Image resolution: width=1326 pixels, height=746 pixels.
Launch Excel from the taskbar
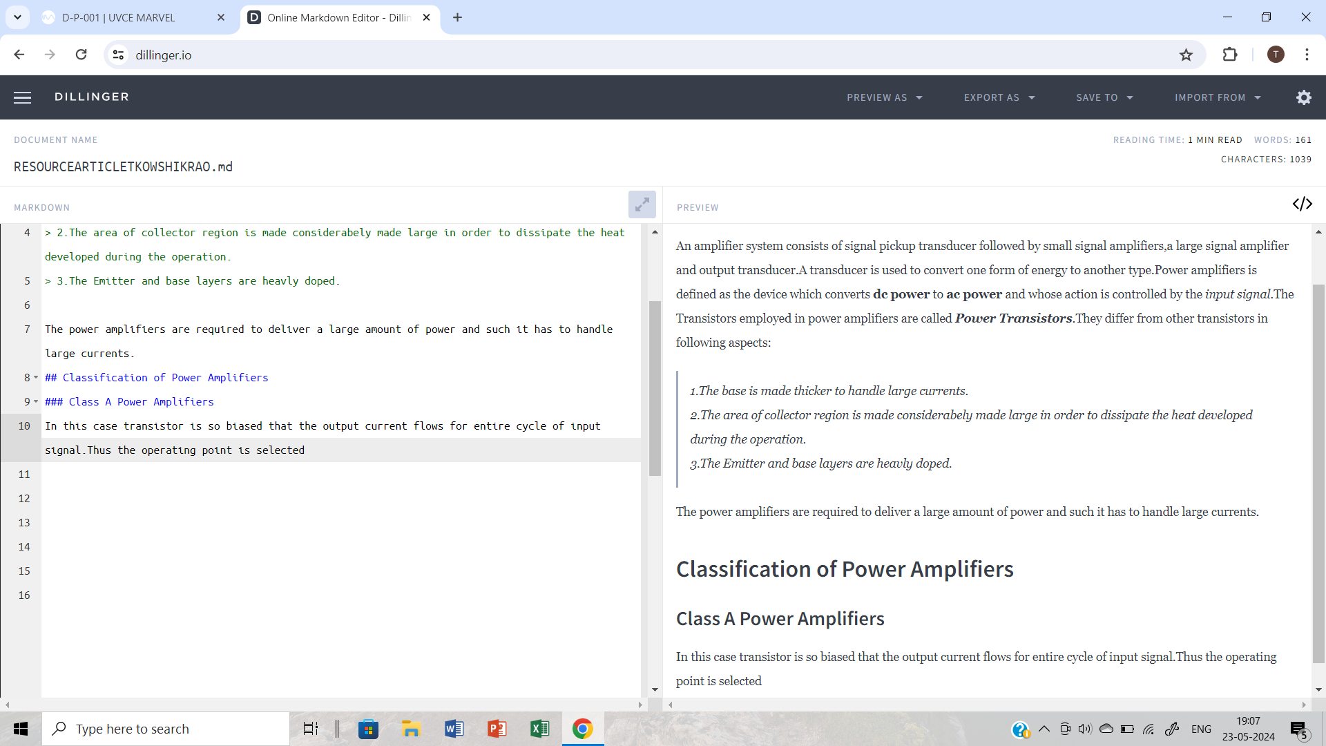(x=539, y=729)
